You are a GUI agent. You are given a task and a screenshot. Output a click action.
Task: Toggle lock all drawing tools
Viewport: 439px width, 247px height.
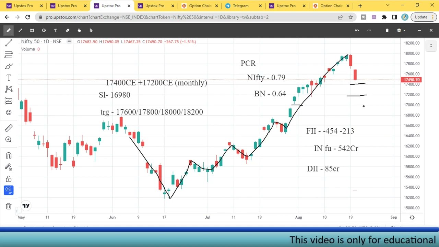pyautogui.click(x=9, y=179)
